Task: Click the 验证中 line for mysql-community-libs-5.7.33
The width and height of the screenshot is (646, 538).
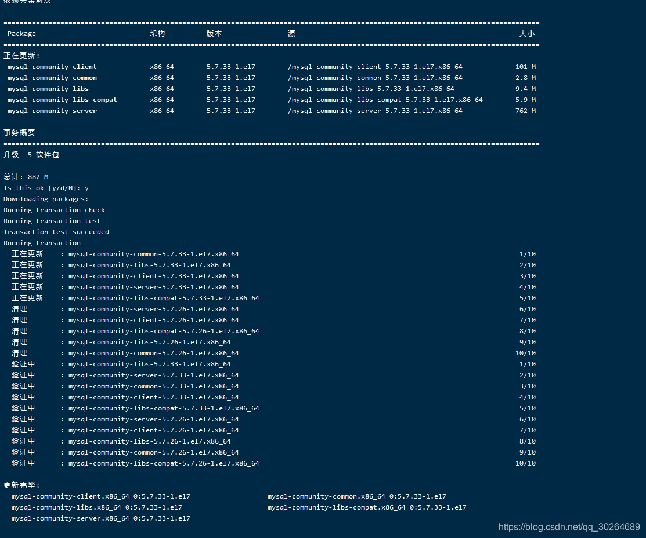Action: [273, 364]
